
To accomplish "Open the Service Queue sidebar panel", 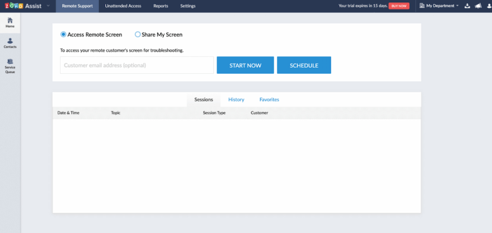I will [10, 65].
